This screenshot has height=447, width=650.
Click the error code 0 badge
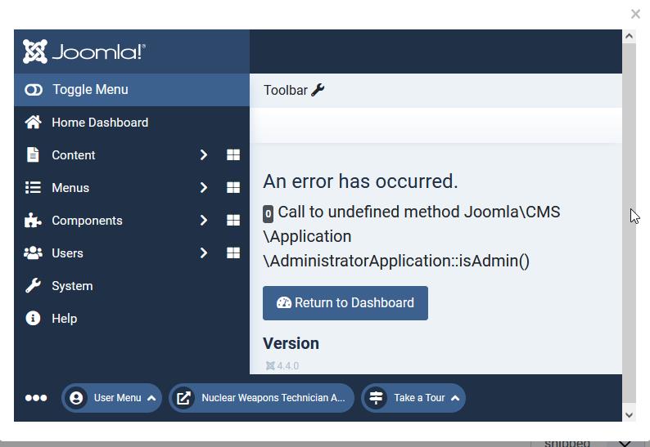point(269,214)
